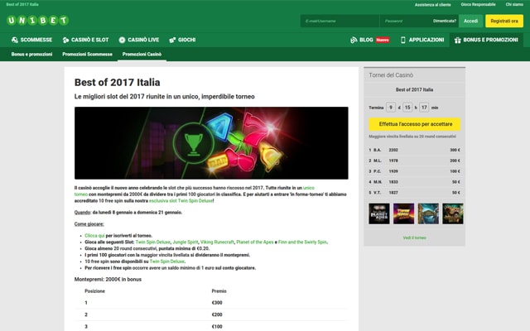The width and height of the screenshot is (530, 331).
Task: Open the Blog page
Action: pos(370,40)
